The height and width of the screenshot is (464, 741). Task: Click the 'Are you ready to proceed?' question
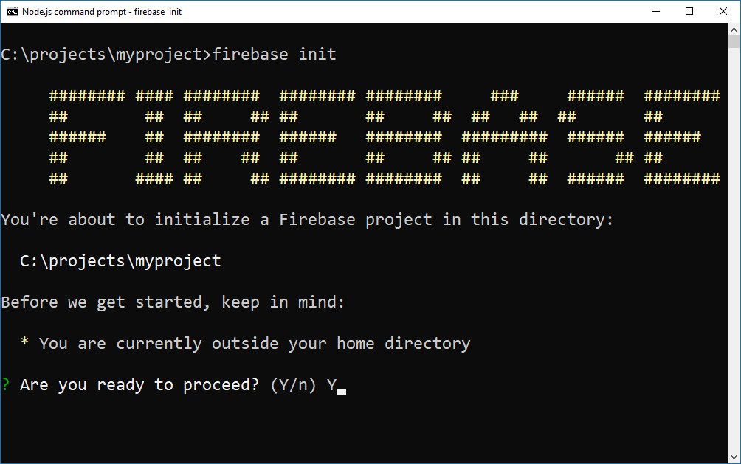pos(140,384)
